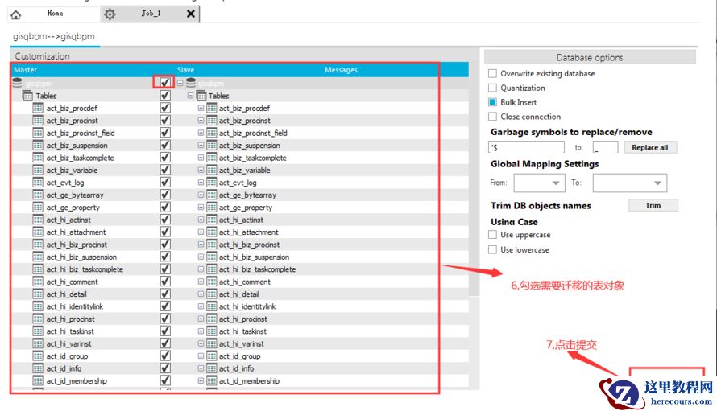The height and width of the screenshot is (411, 717).
Task: Open the Global Mapping To dropdown
Action: (630, 183)
